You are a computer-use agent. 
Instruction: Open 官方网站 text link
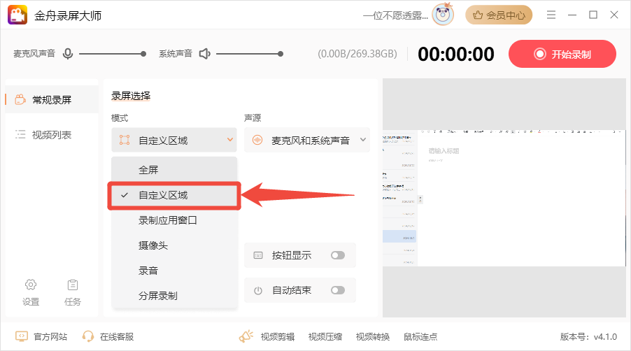[x=50, y=336]
